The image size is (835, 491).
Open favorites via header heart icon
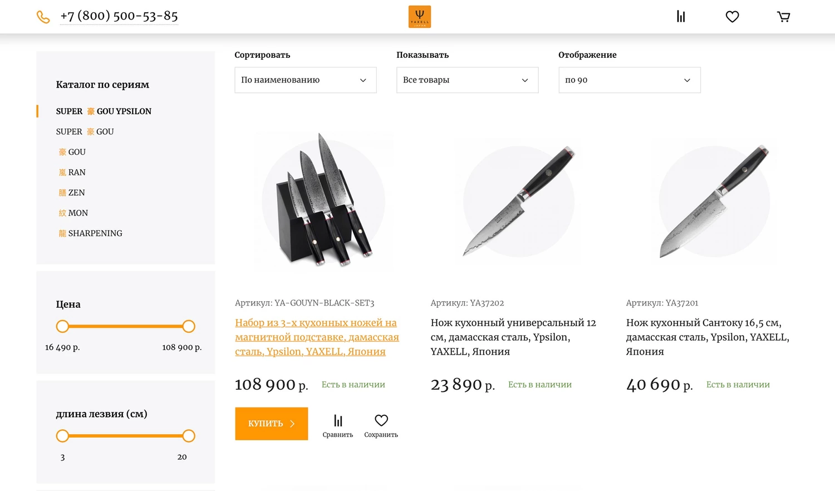[732, 17]
